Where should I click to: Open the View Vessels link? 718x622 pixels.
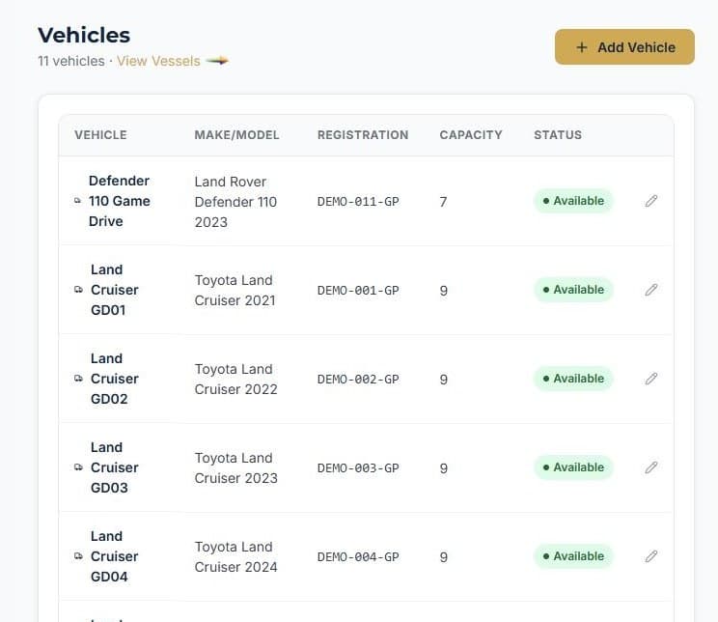pyautogui.click(x=158, y=61)
